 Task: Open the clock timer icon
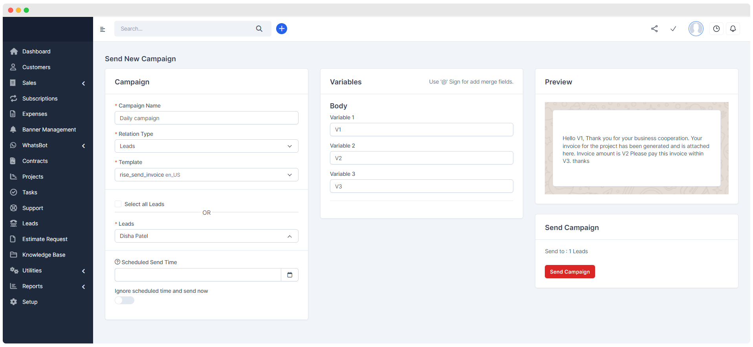[716, 29]
